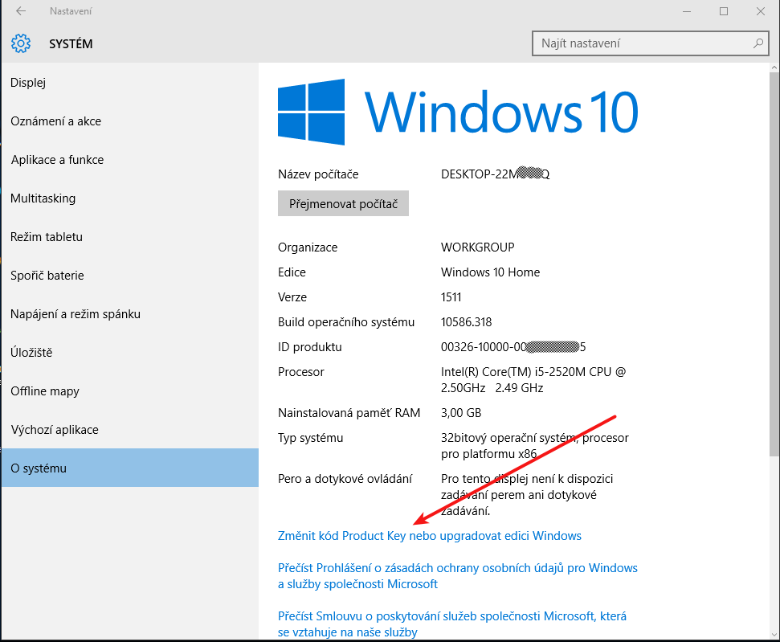Image resolution: width=780 pixels, height=642 pixels.
Task: Minimize the Nastavení window
Action: click(687, 11)
